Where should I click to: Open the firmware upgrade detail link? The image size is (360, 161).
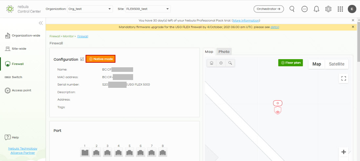pyautogui.click(x=275, y=27)
